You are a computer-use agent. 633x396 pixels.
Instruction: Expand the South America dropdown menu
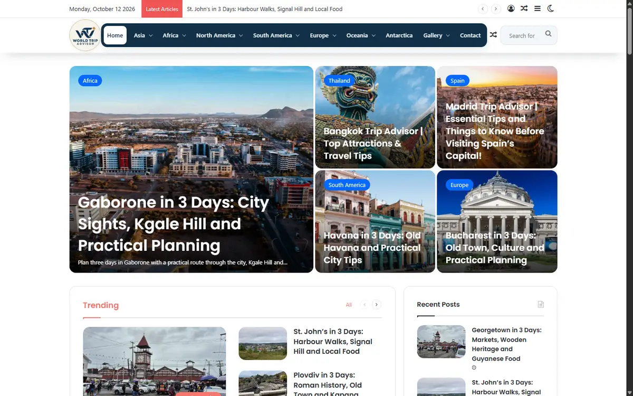click(276, 35)
